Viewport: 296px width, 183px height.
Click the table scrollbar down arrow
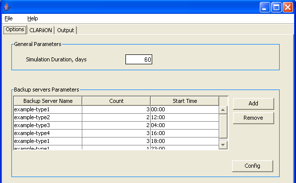click(223, 145)
